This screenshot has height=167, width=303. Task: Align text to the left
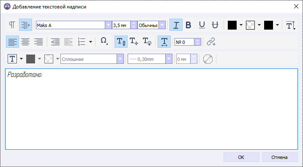coord(12,41)
